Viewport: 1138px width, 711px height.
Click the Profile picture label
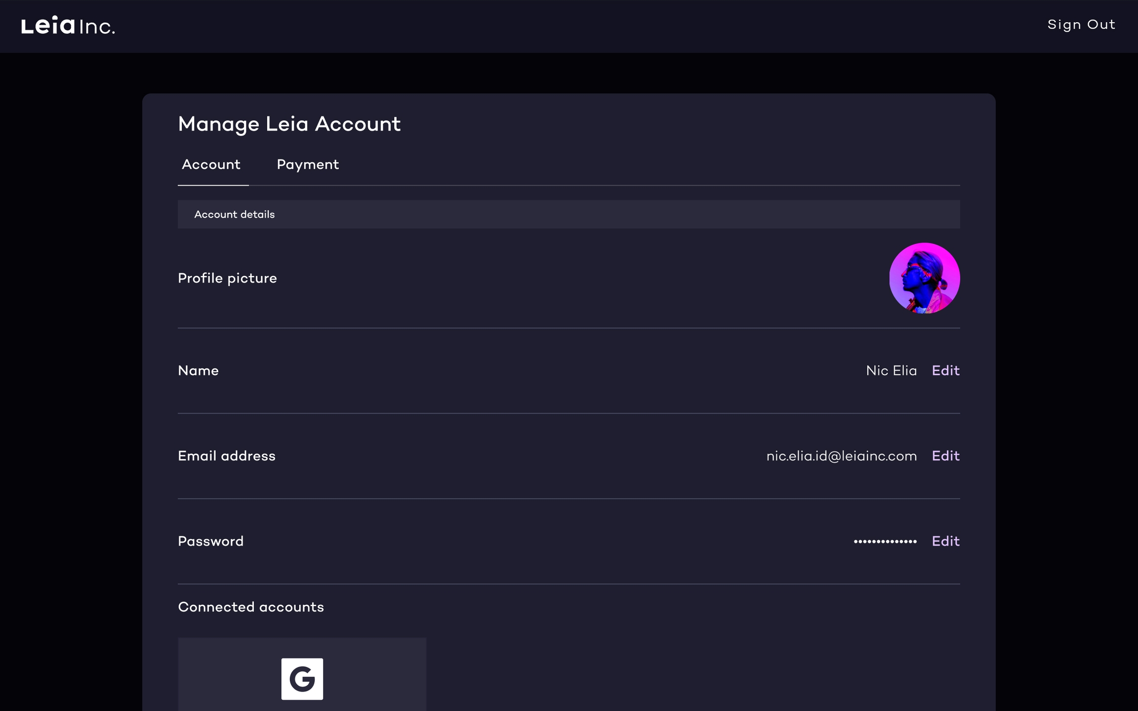[x=227, y=278]
